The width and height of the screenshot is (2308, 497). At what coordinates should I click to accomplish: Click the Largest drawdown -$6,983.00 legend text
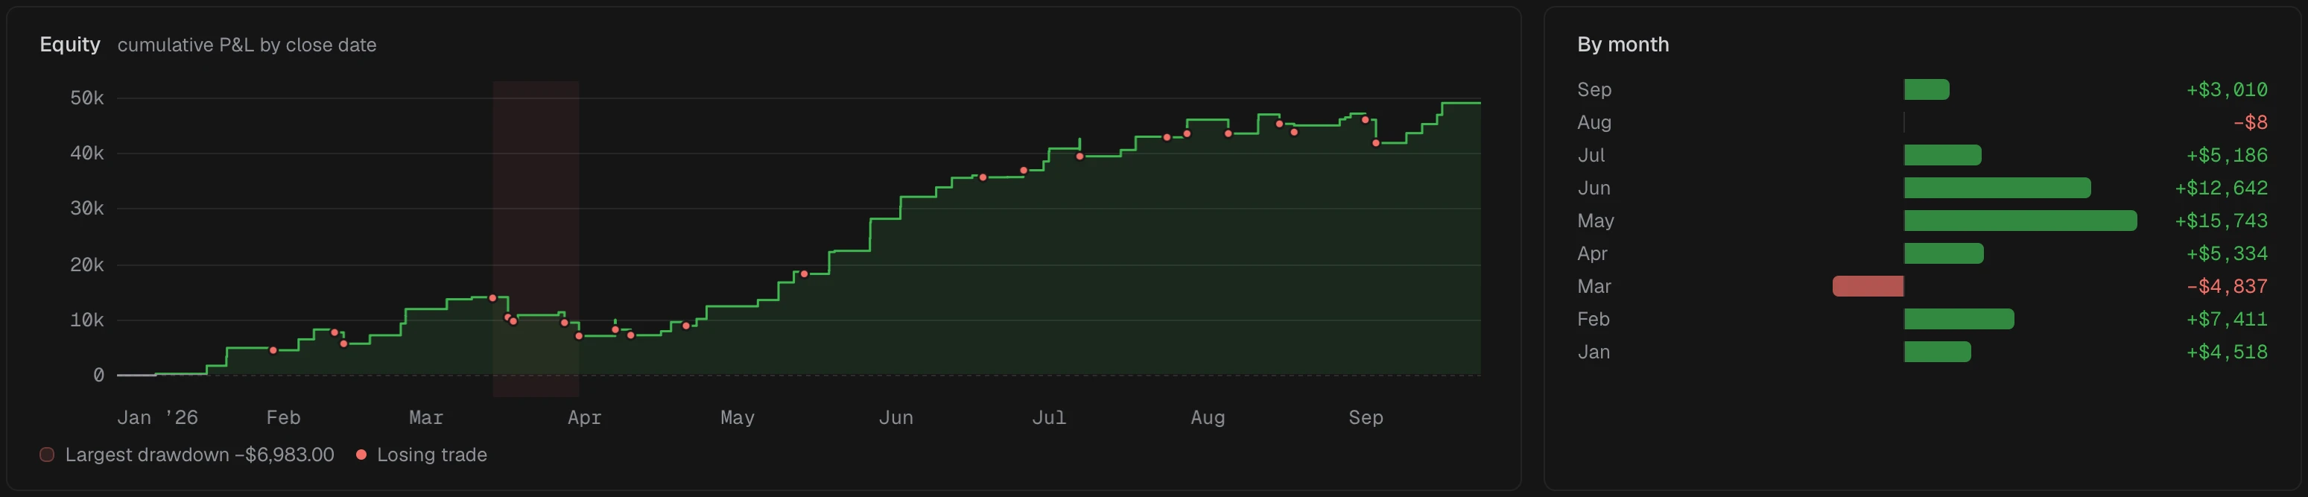[x=200, y=455]
